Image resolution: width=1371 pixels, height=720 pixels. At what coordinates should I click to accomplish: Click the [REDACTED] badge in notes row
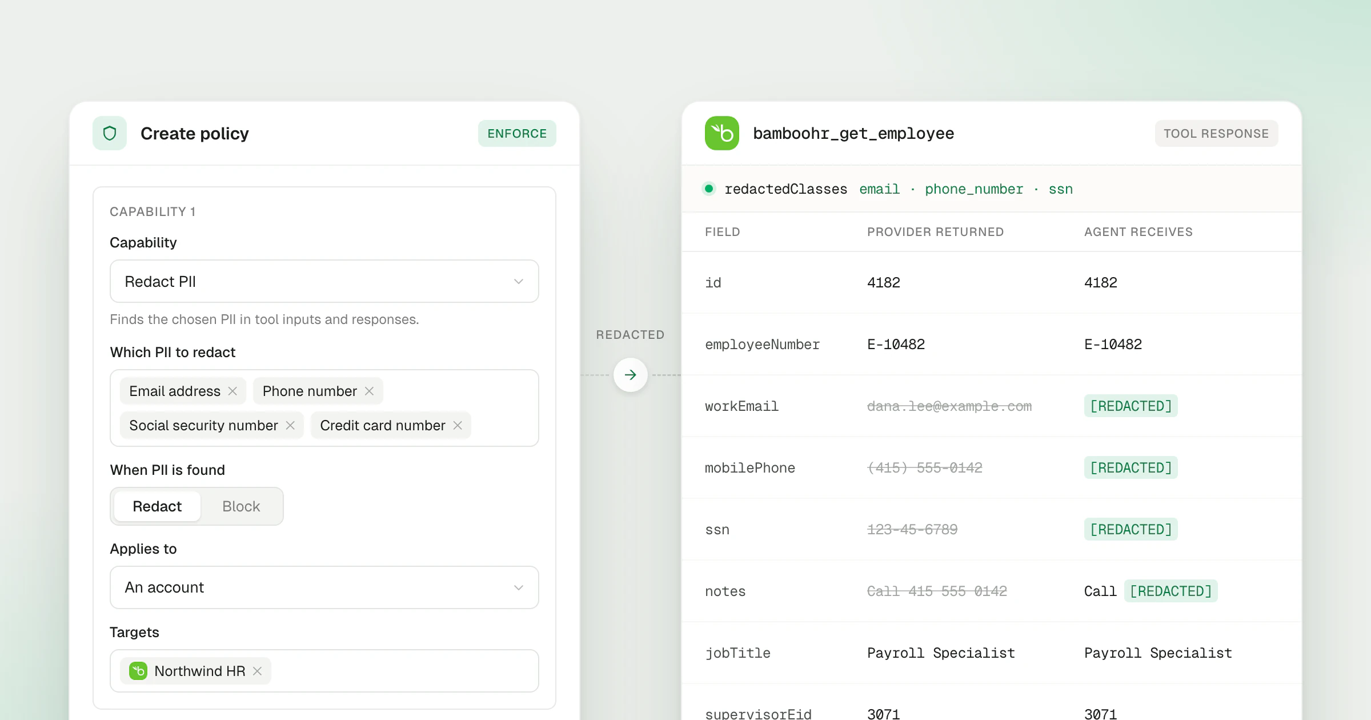(x=1171, y=591)
